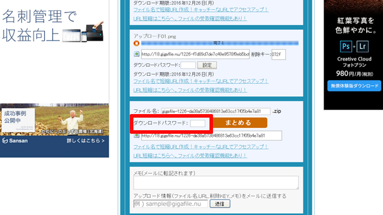Viewport: 383px width, 215px height.
Task: Click 無償体験版ダウンロード button in Adobe ad
Action: coord(354,86)
